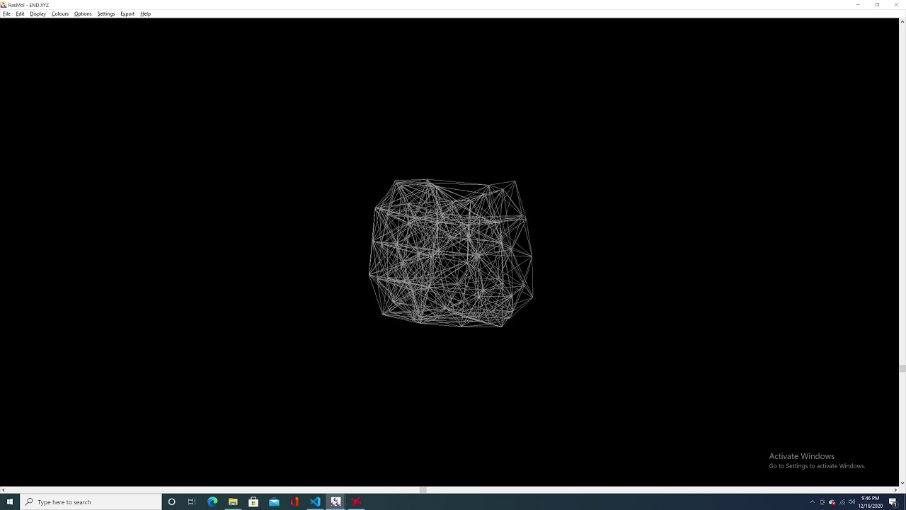The height and width of the screenshot is (510, 906).
Task: Click the RasMol icon in title bar
Action: [4, 4]
